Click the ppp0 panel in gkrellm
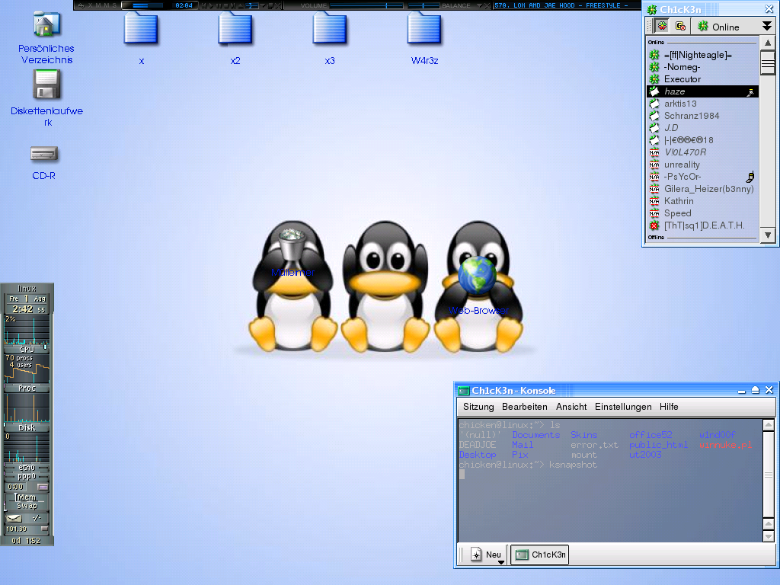Image resolution: width=780 pixels, height=585 pixels. tap(27, 476)
